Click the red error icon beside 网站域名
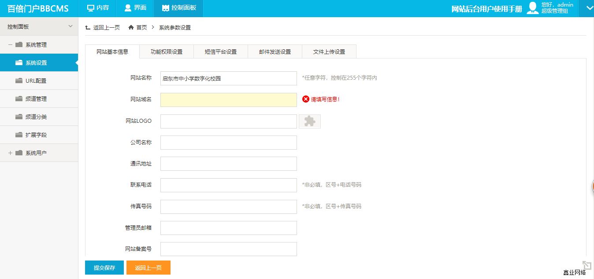Image resolution: width=594 pixels, height=279 pixels. (306, 99)
